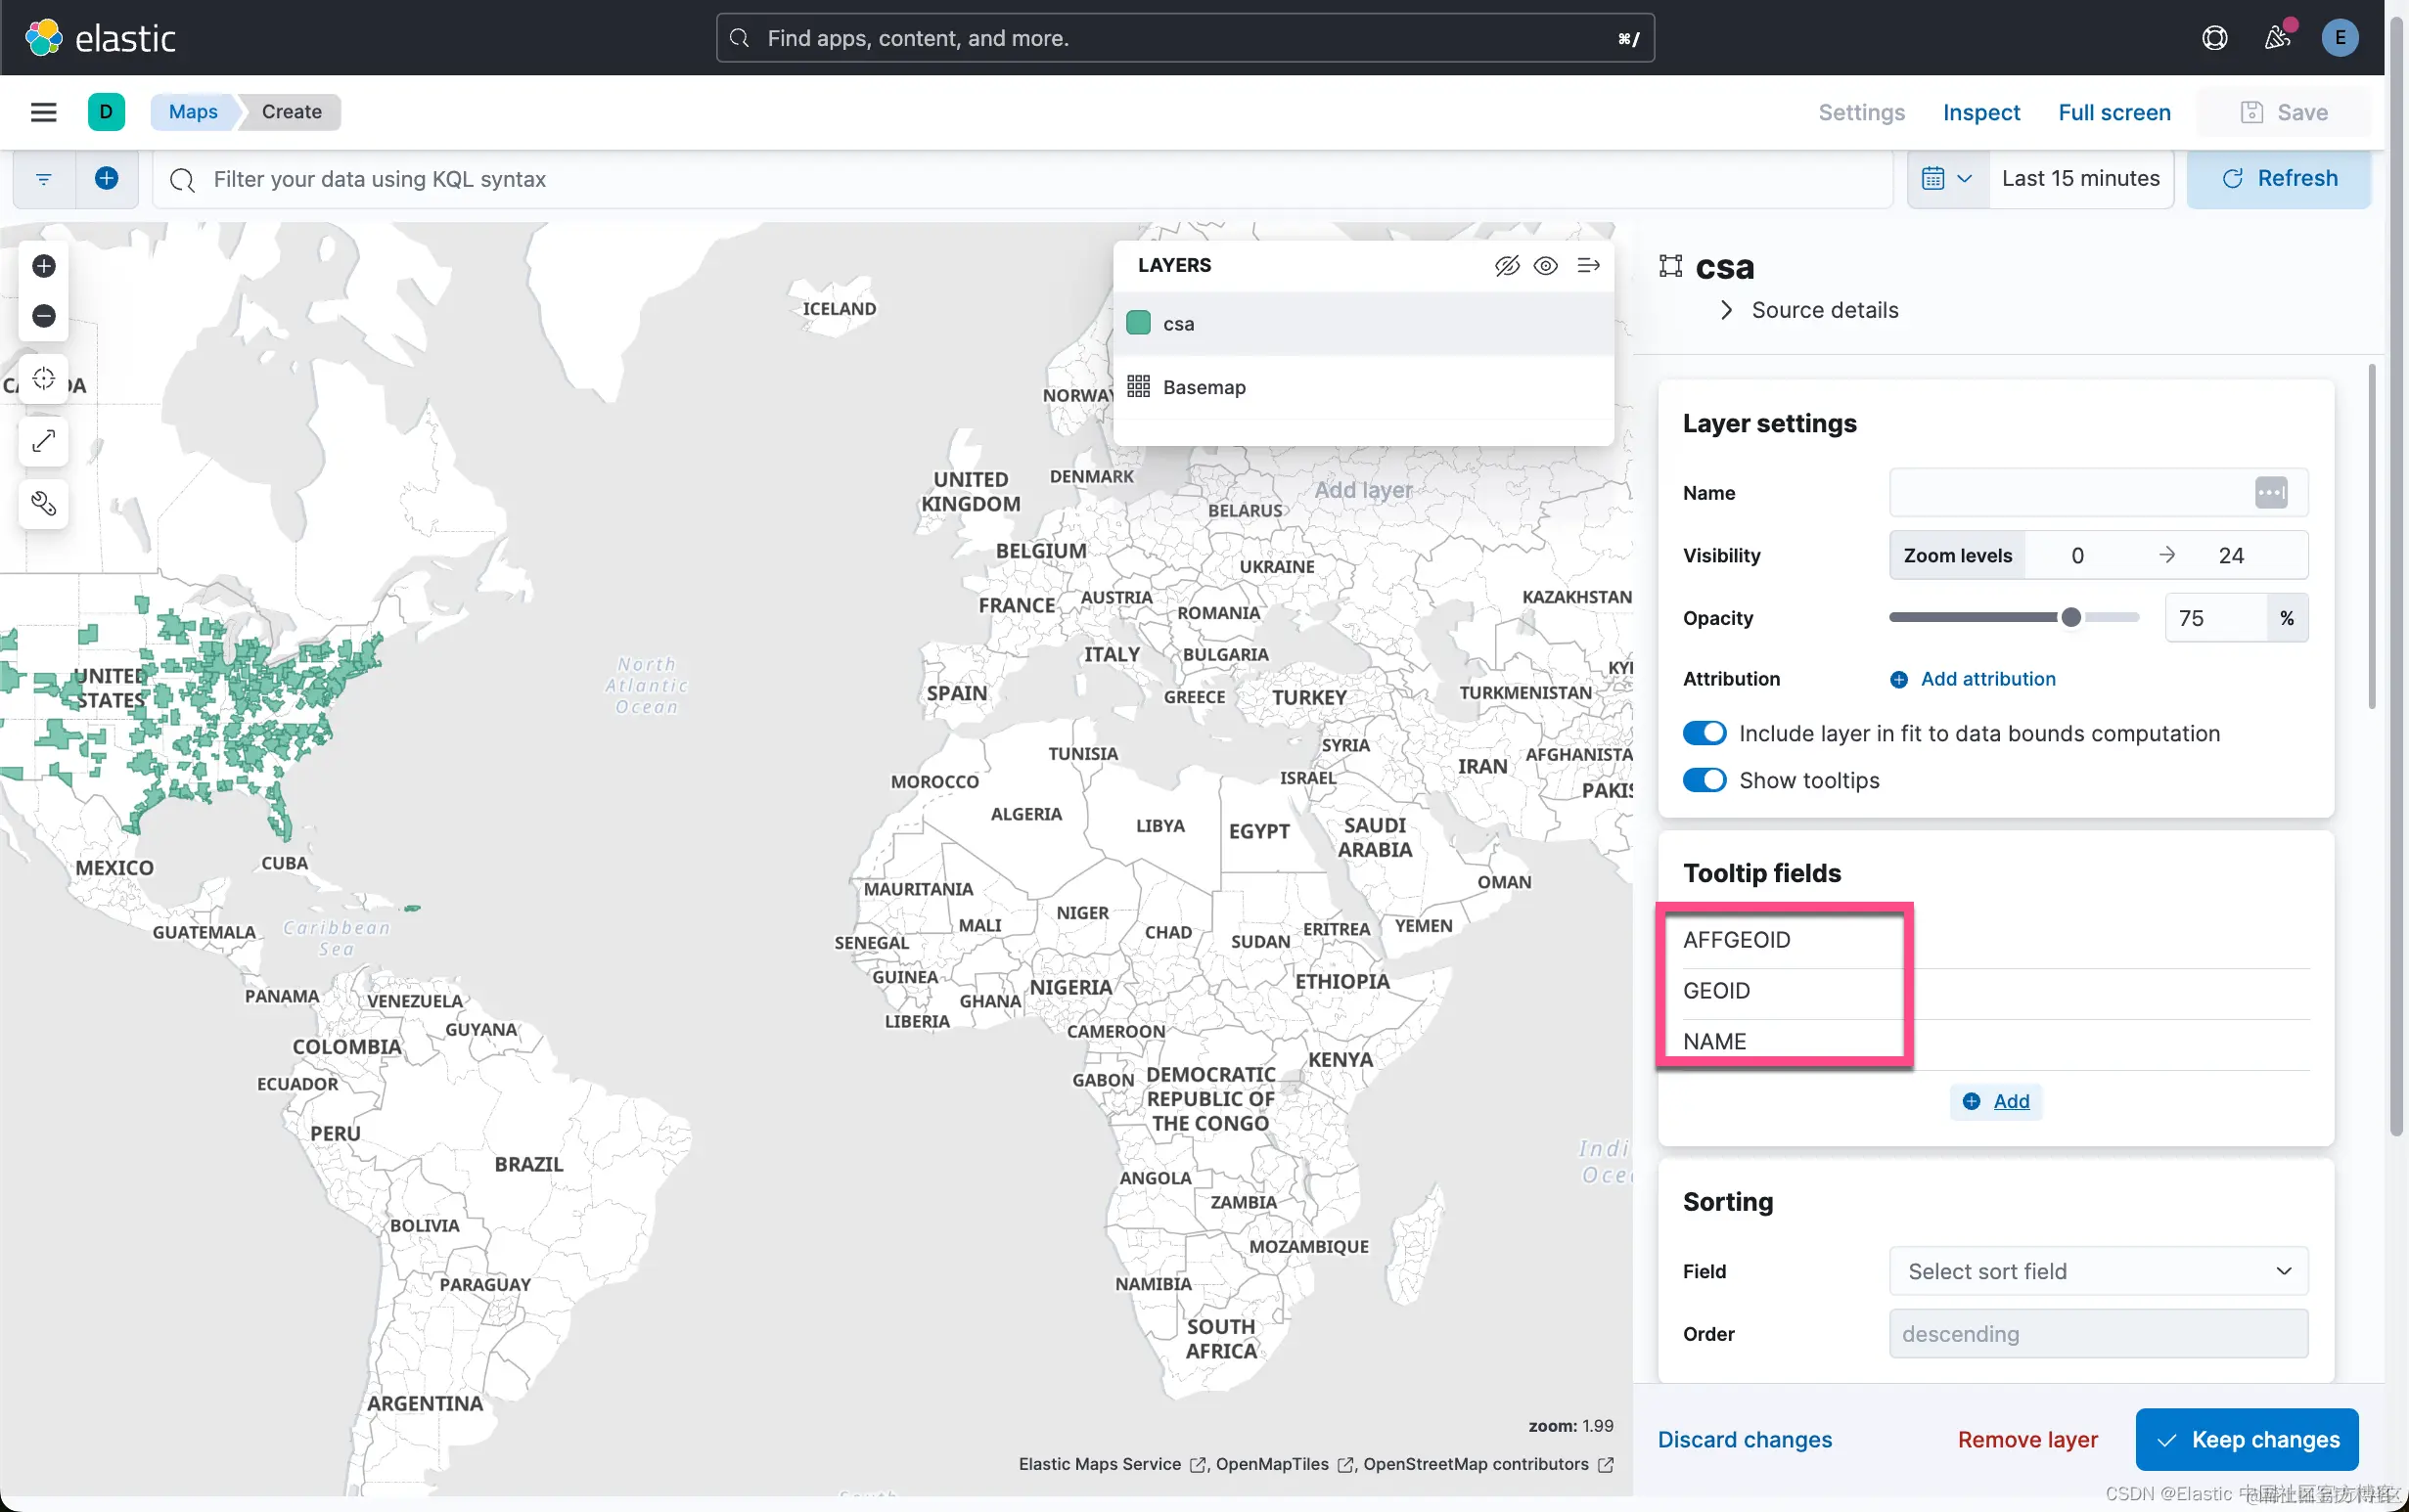
Task: Open Inspect in the top menu
Action: tap(1980, 112)
